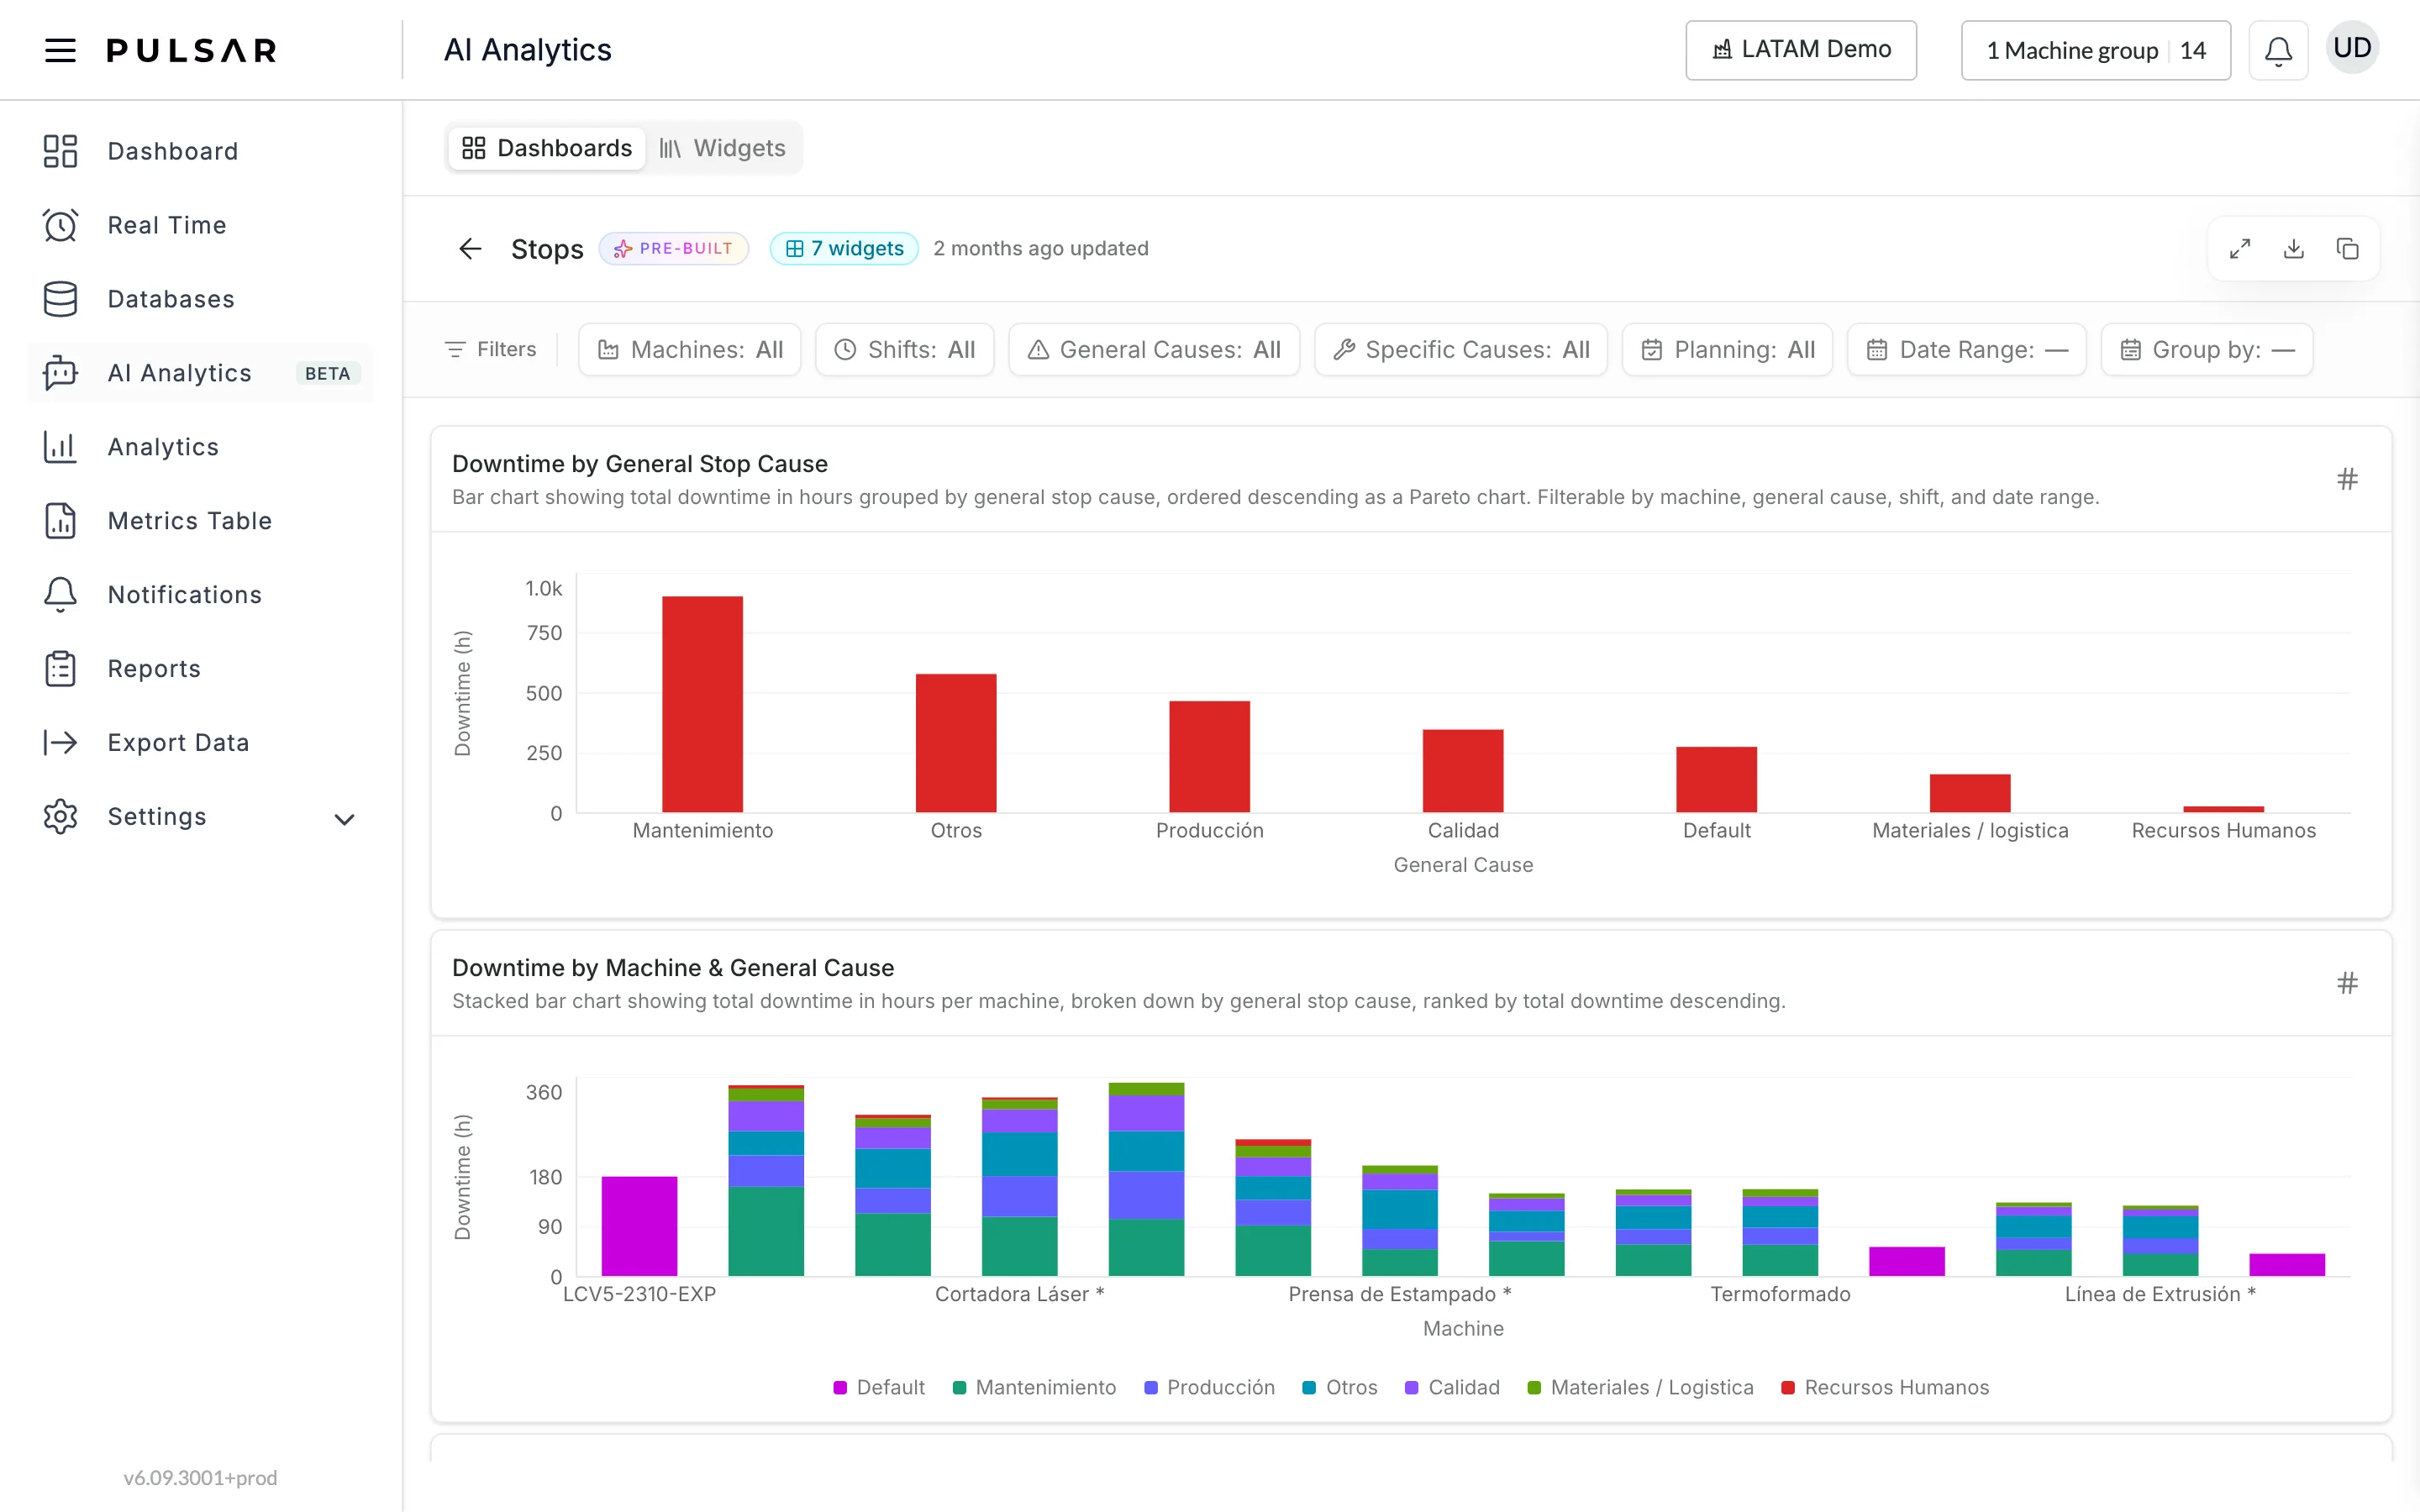Open Metrics Table in sidebar

pyautogui.click(x=200, y=521)
